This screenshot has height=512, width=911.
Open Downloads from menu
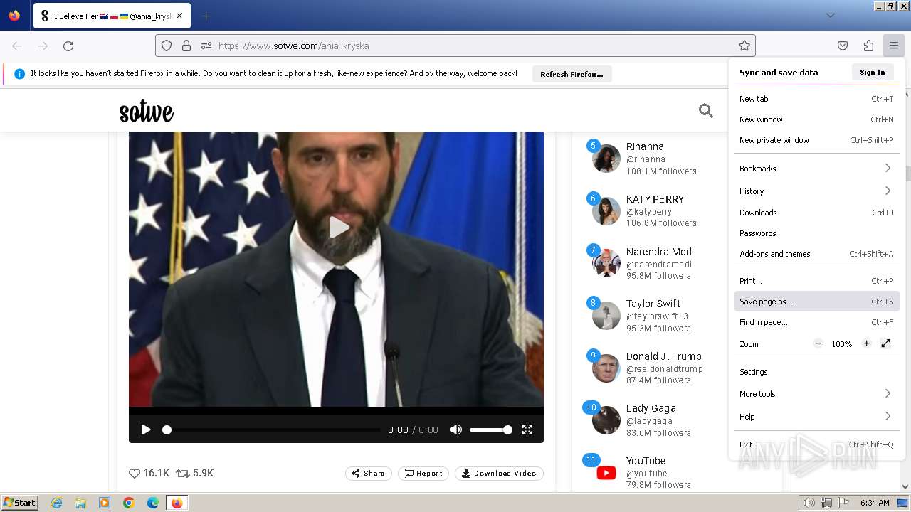[816, 213]
